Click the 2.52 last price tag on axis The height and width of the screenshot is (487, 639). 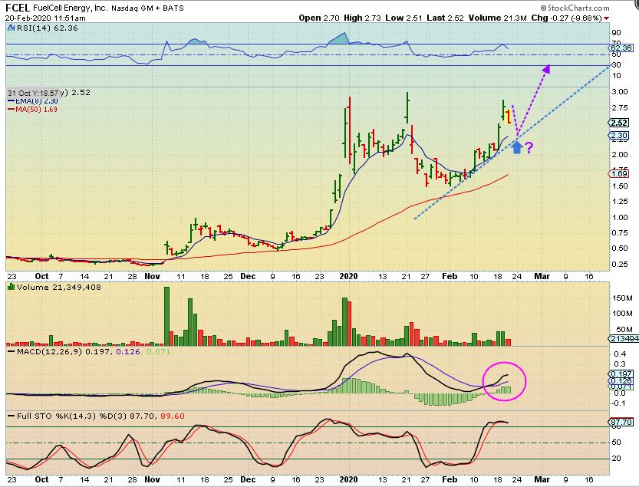[x=621, y=123]
